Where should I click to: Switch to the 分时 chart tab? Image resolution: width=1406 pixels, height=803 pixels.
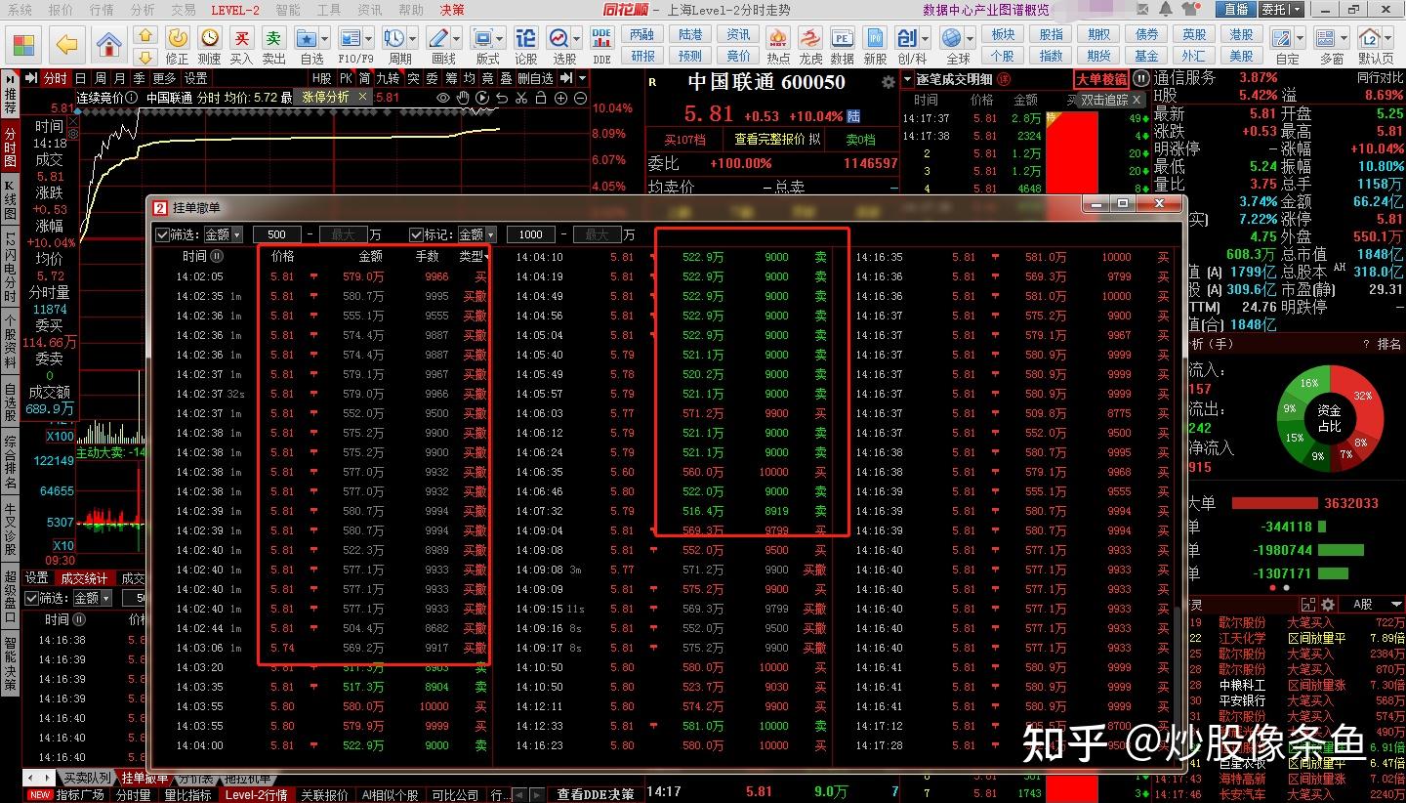[x=56, y=78]
